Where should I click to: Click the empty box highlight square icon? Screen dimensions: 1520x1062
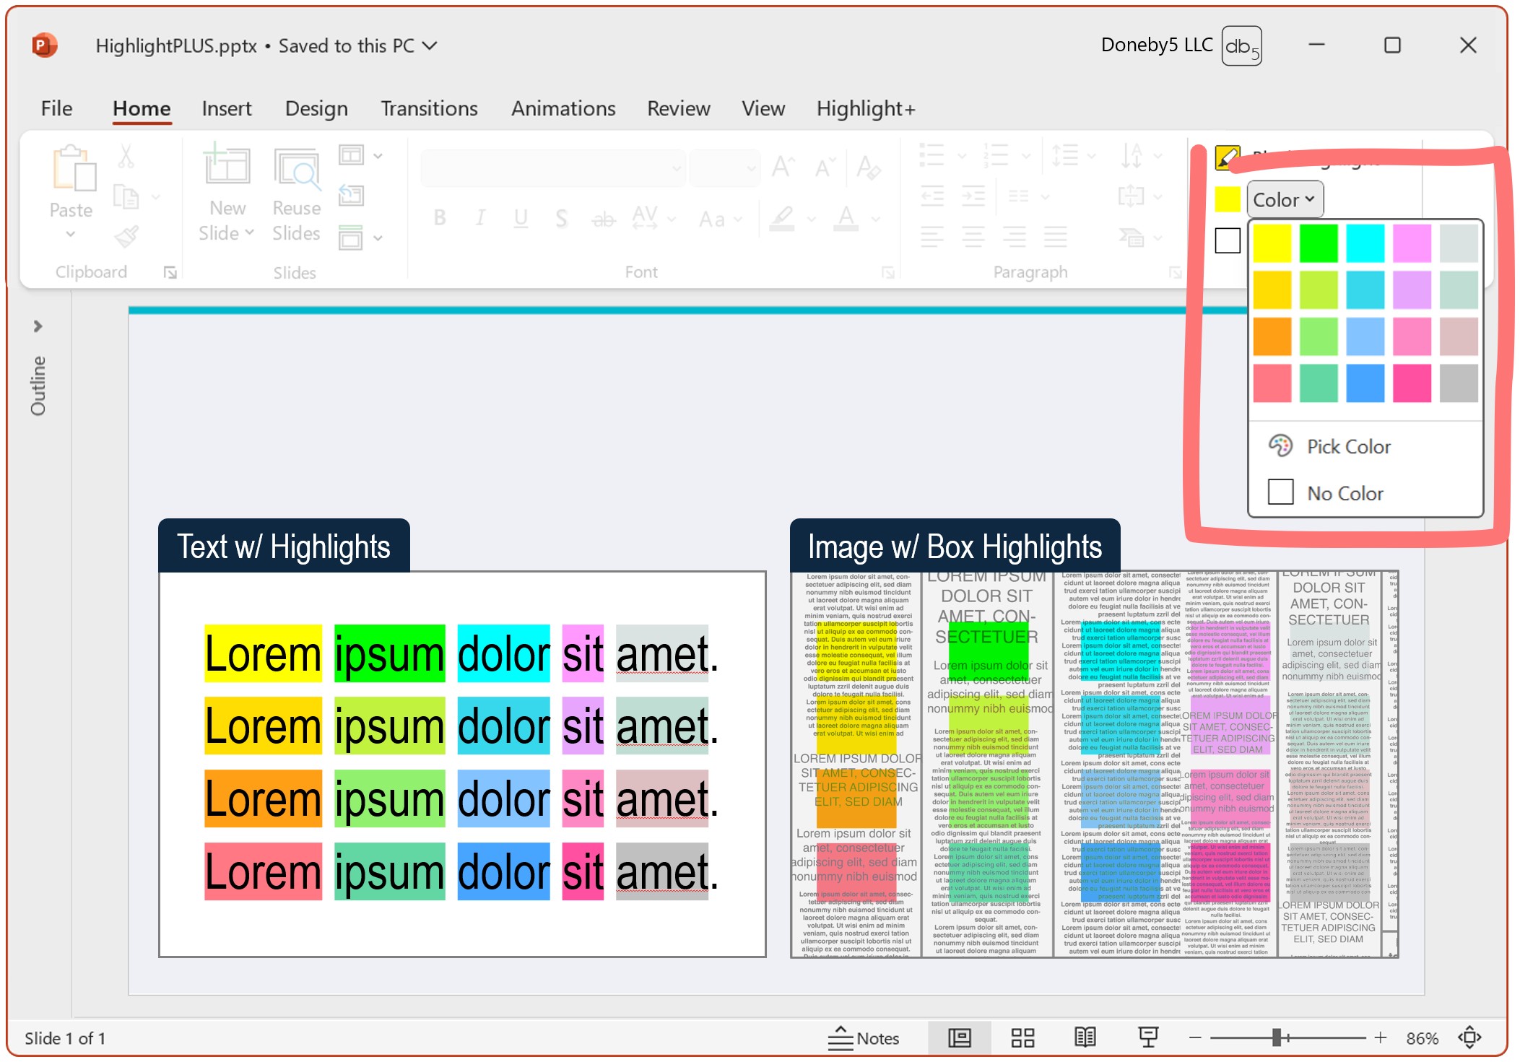click(x=1228, y=240)
